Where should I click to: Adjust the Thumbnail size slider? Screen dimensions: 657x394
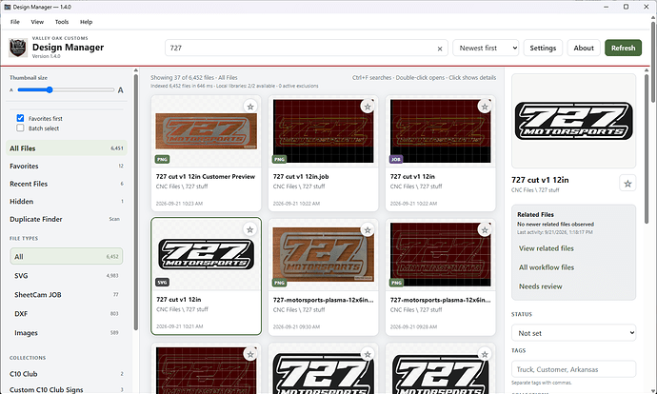click(x=66, y=90)
